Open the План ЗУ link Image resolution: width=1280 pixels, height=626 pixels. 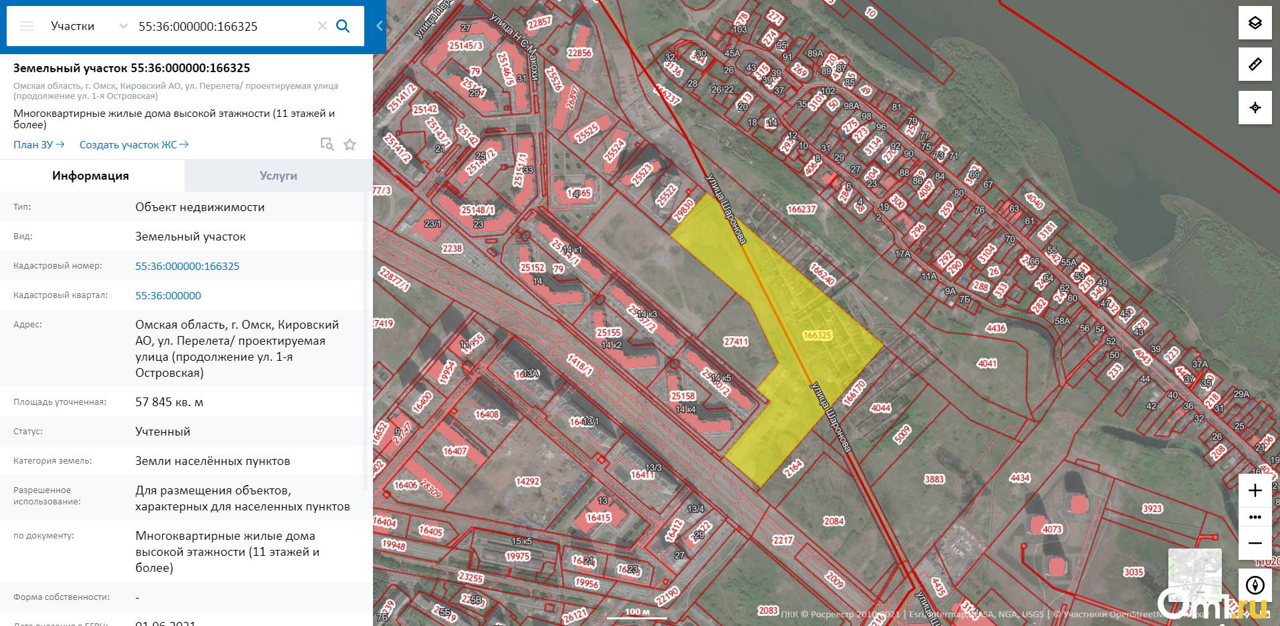[x=39, y=144]
